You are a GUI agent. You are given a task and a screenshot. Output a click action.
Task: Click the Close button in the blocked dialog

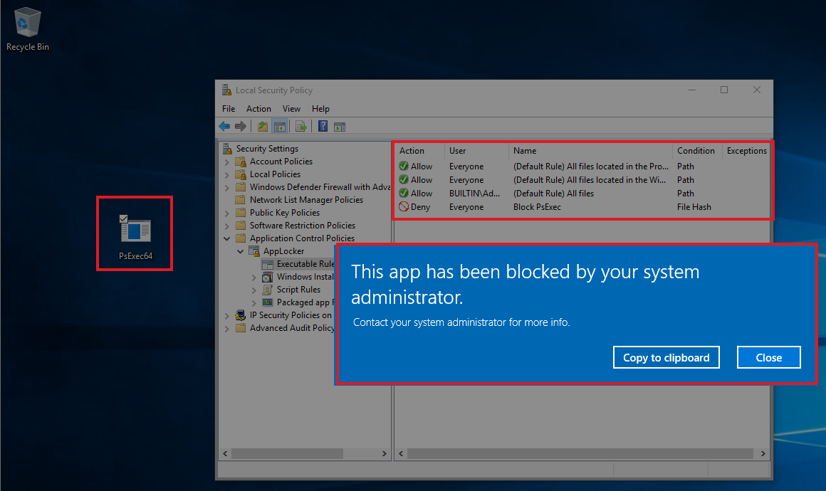pyautogui.click(x=768, y=357)
